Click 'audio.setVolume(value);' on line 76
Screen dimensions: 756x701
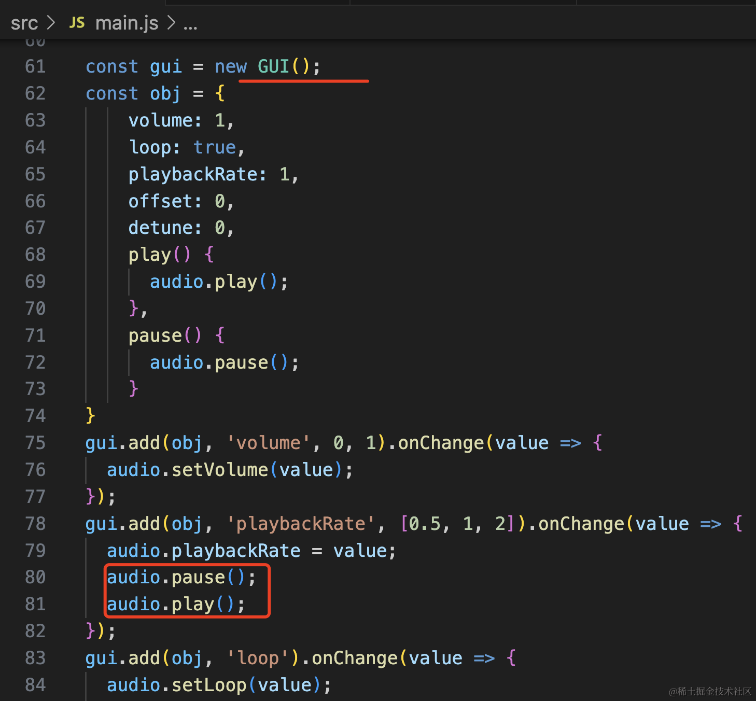pos(230,470)
